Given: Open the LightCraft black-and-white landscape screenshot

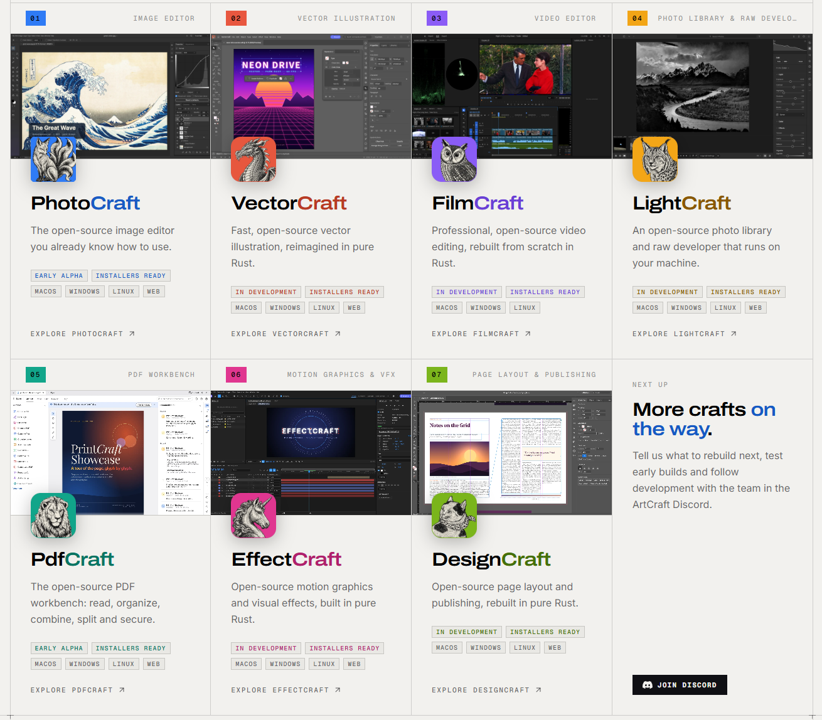Looking at the screenshot, I should [712, 96].
